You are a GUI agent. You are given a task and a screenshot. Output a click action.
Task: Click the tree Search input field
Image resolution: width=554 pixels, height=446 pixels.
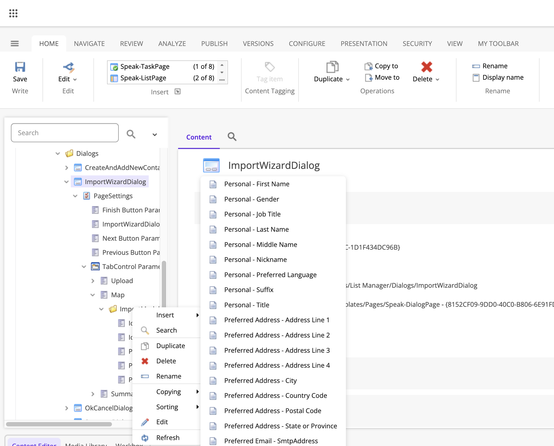tap(65, 133)
